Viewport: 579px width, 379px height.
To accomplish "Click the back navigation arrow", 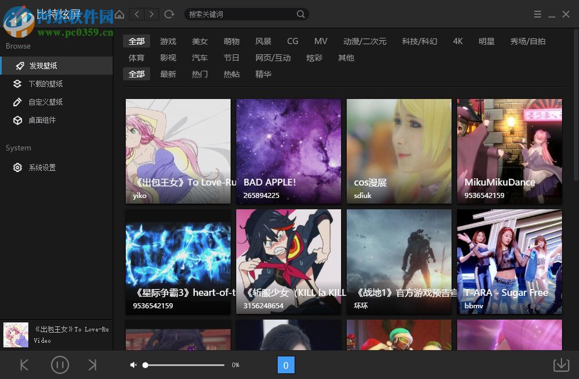I will 137,14.
